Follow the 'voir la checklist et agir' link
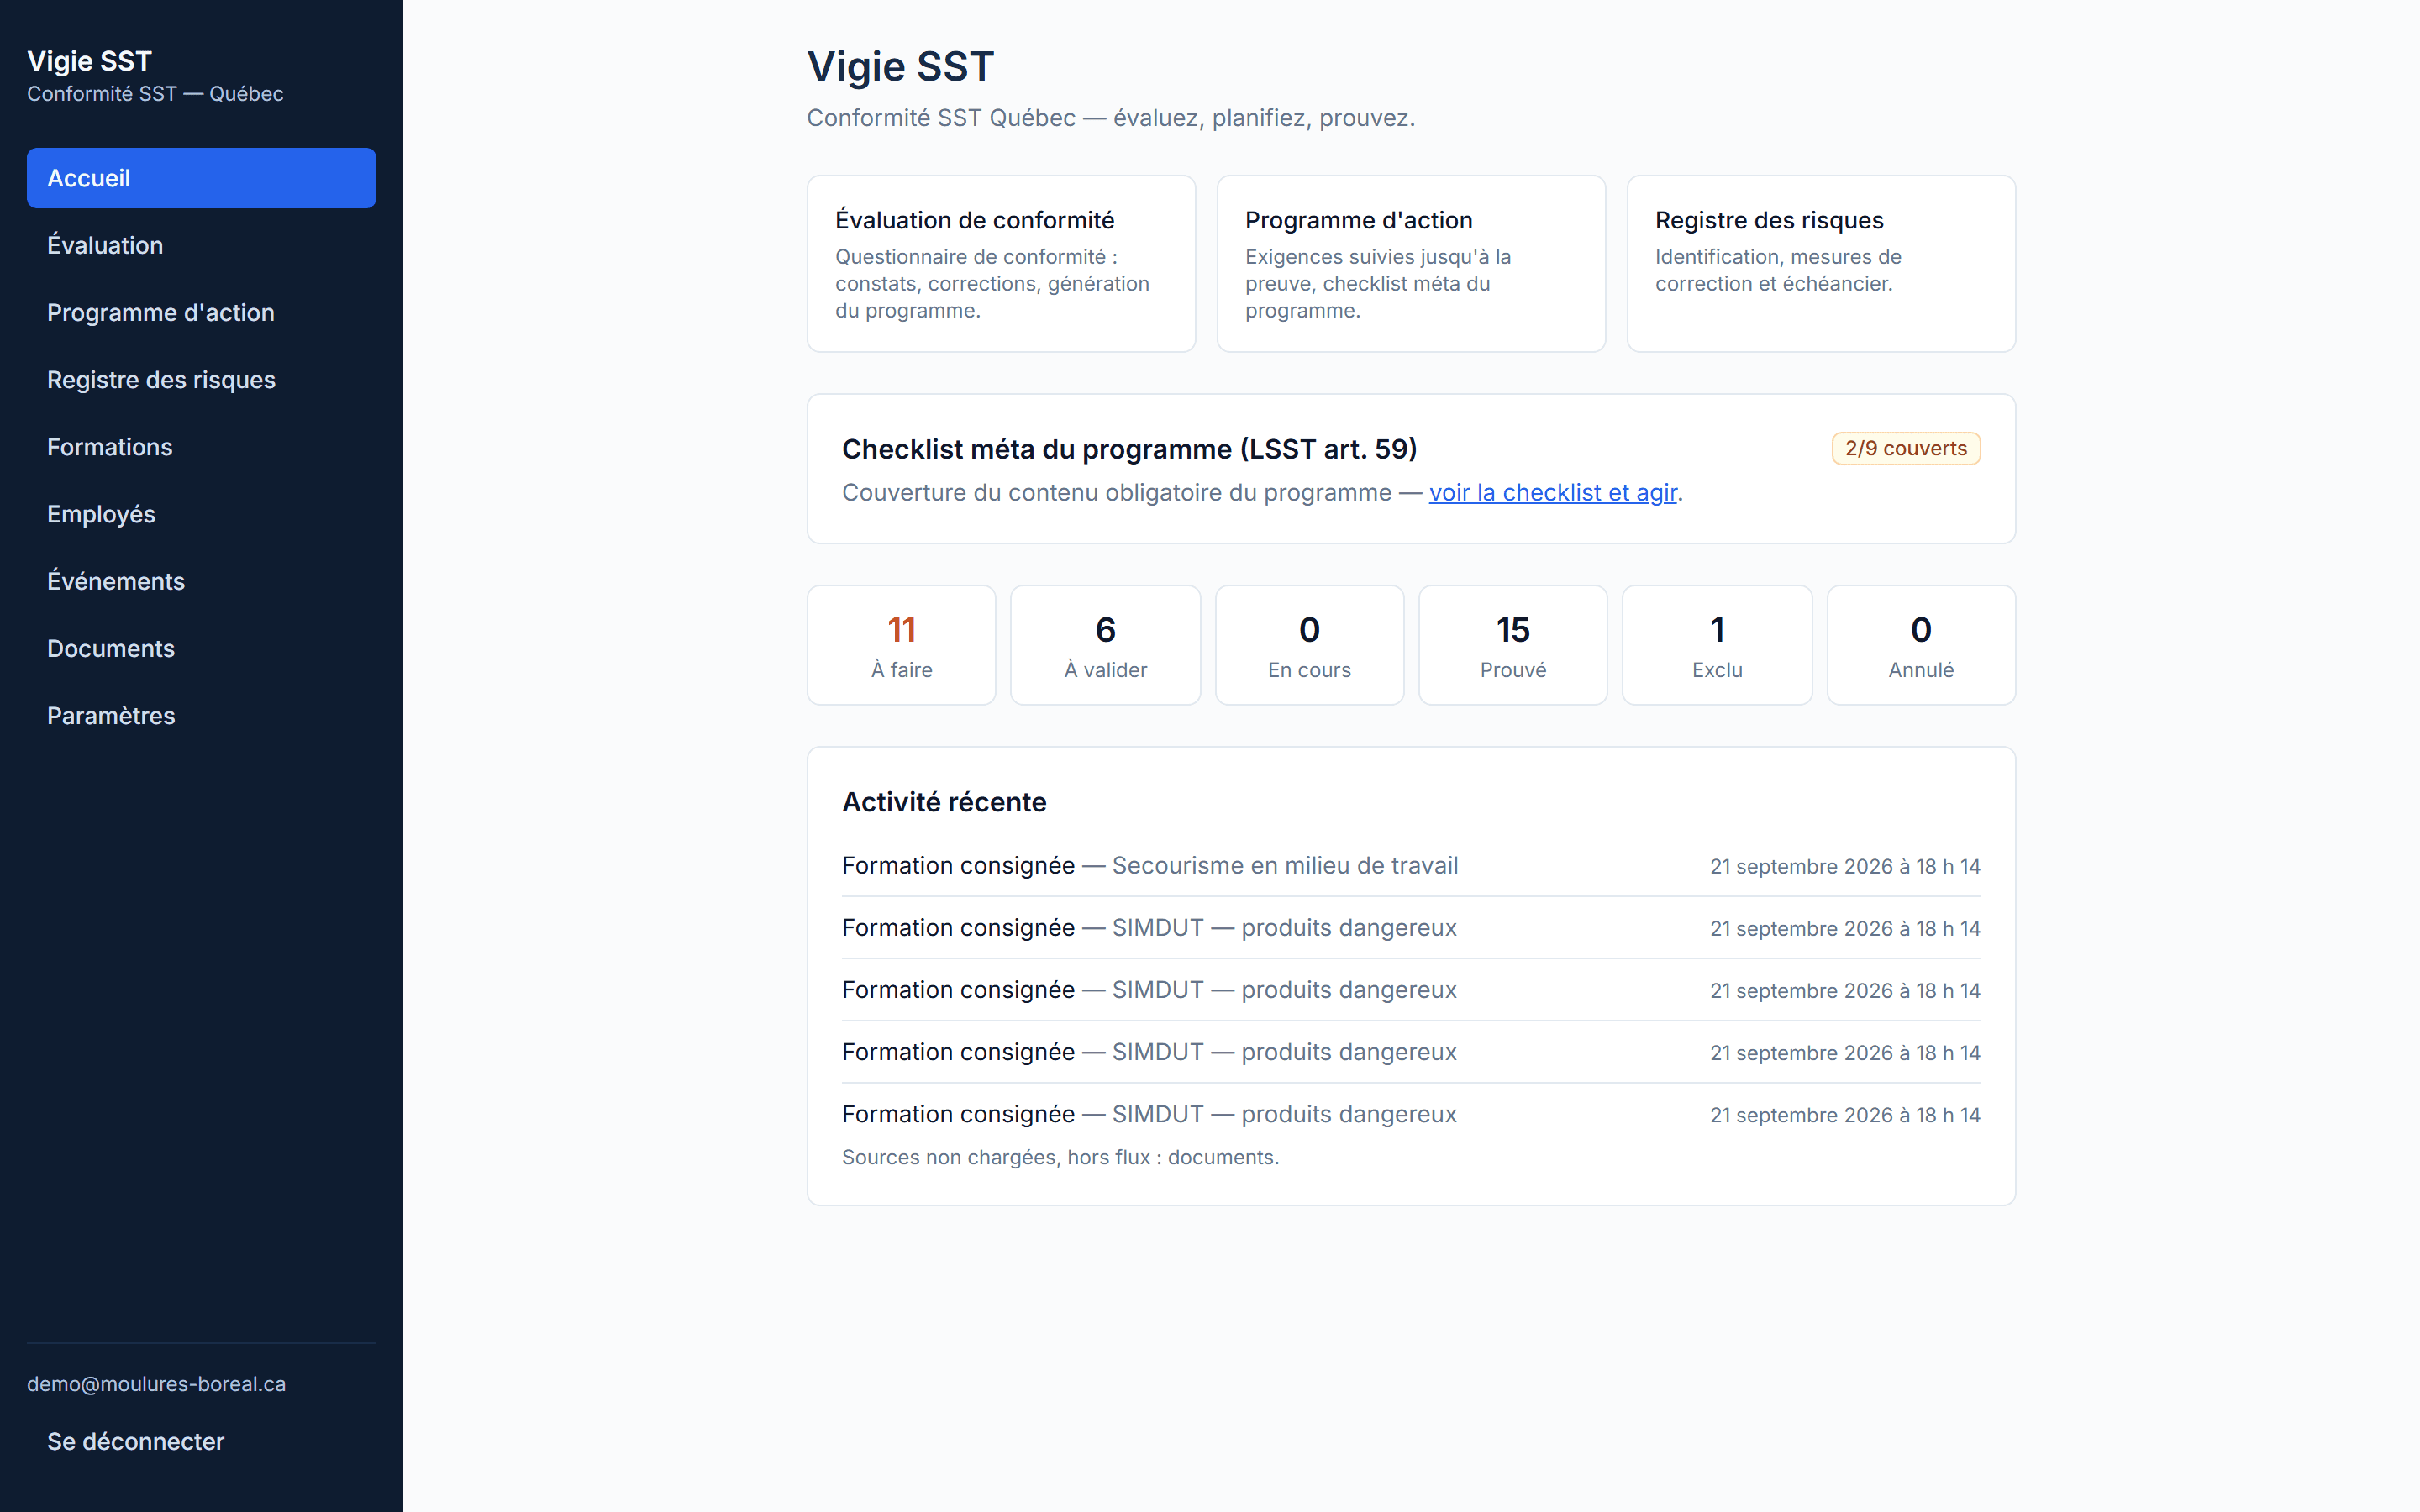Screen dimensions: 2420x1512 coord(1553,492)
